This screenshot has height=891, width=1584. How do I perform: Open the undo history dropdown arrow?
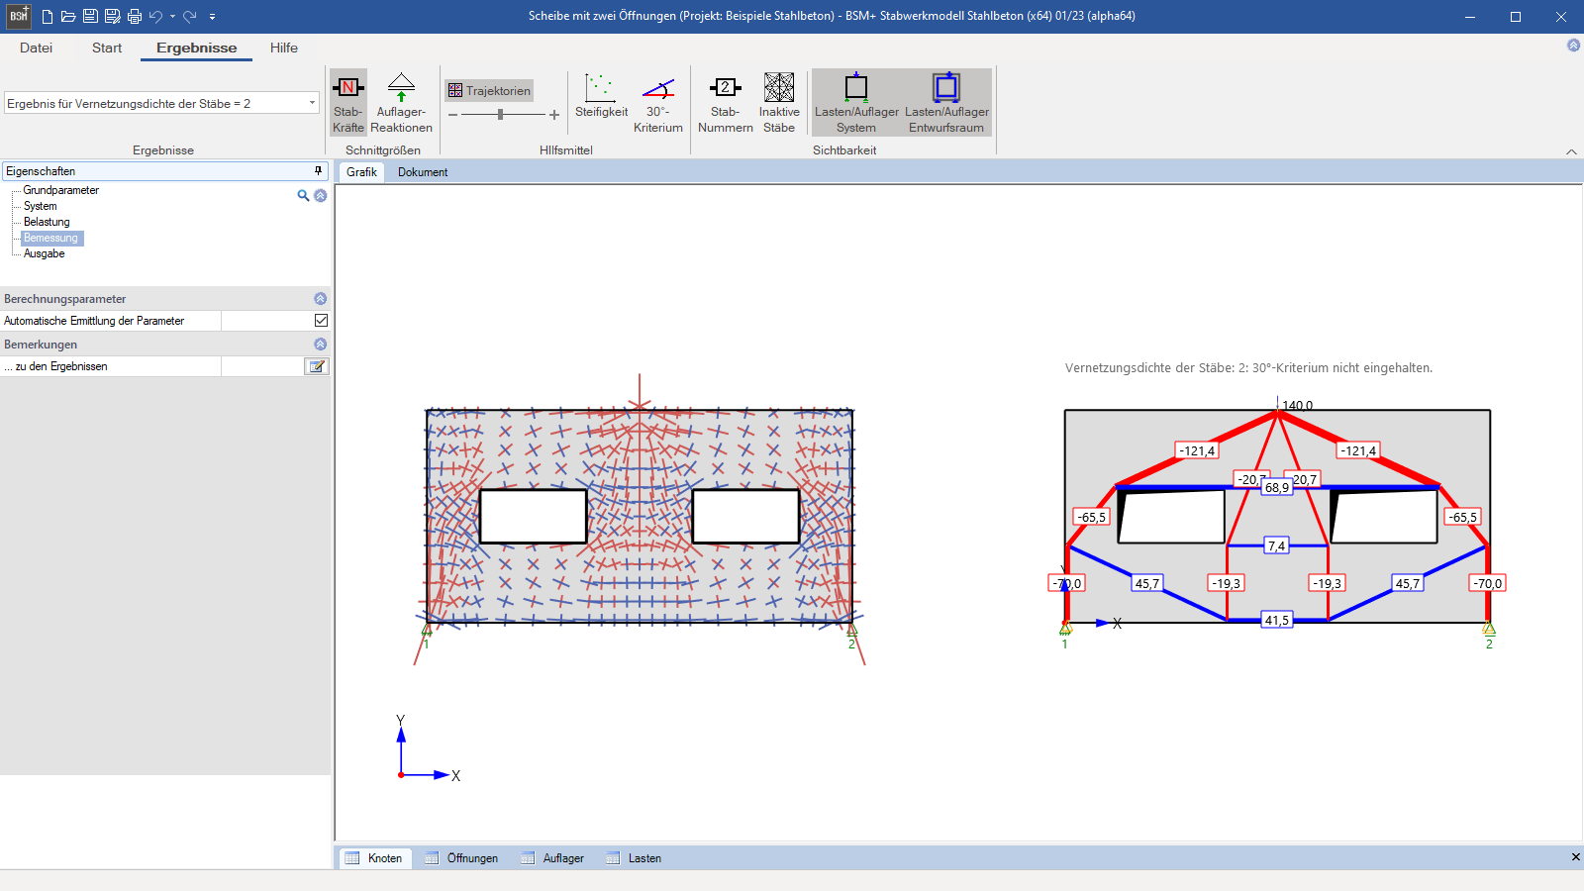(x=172, y=16)
